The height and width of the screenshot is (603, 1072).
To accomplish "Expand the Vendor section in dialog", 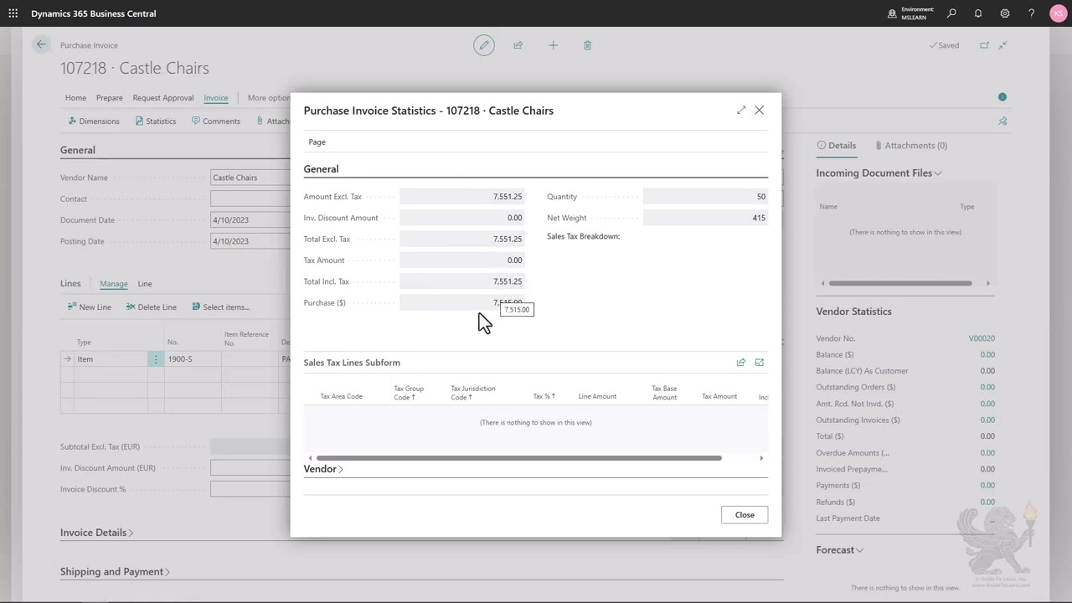I will tap(323, 469).
